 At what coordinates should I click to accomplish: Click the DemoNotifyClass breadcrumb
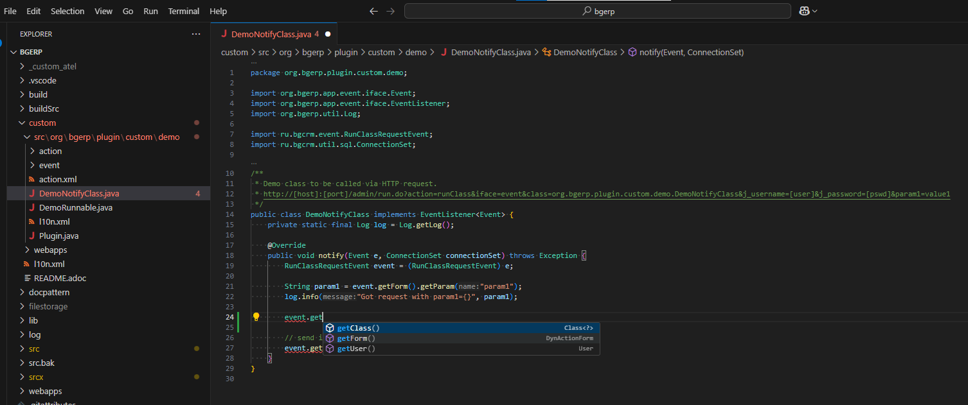pyautogui.click(x=584, y=52)
